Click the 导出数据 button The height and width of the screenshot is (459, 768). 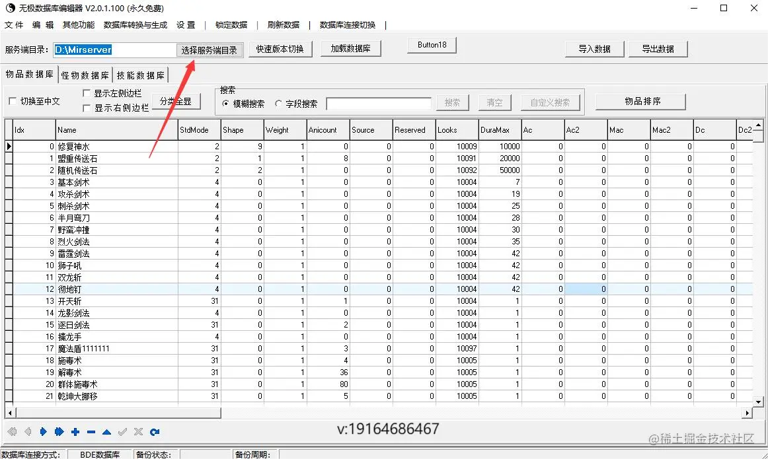pyautogui.click(x=658, y=48)
